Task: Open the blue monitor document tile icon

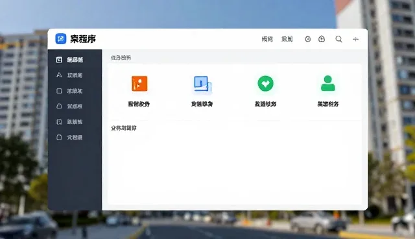Action: (202, 84)
